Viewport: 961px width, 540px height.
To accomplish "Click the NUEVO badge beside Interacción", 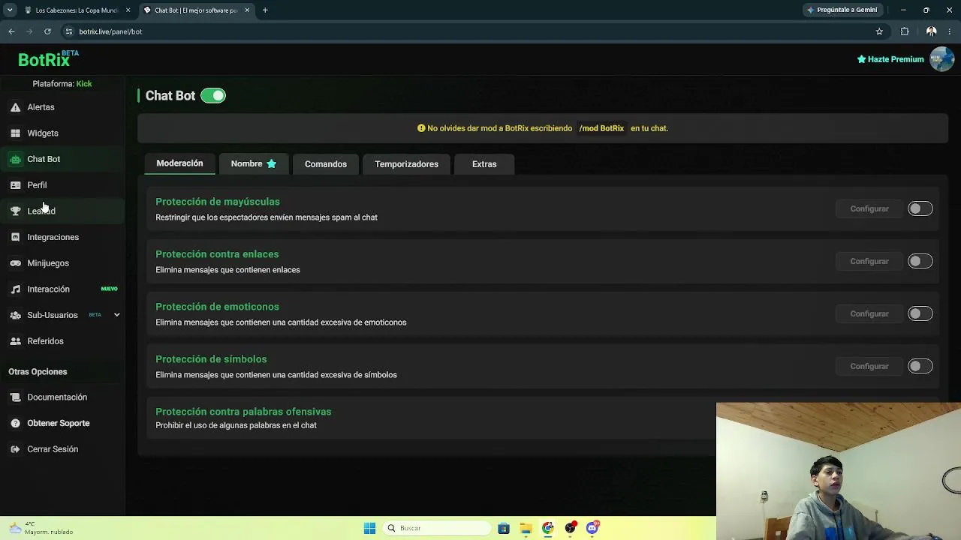I will coord(109,289).
